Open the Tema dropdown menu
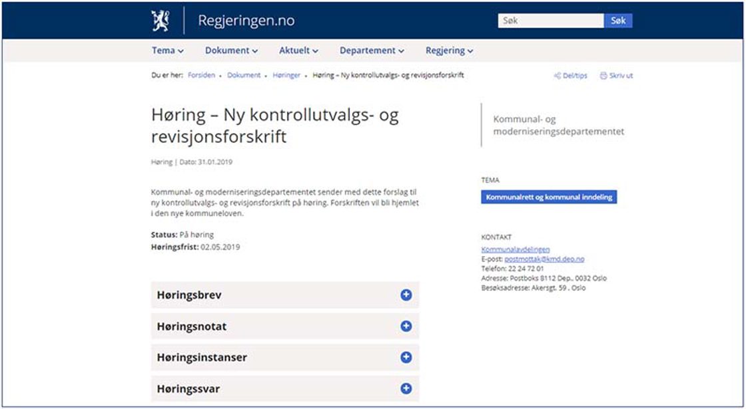The height and width of the screenshot is (409, 746). [167, 51]
